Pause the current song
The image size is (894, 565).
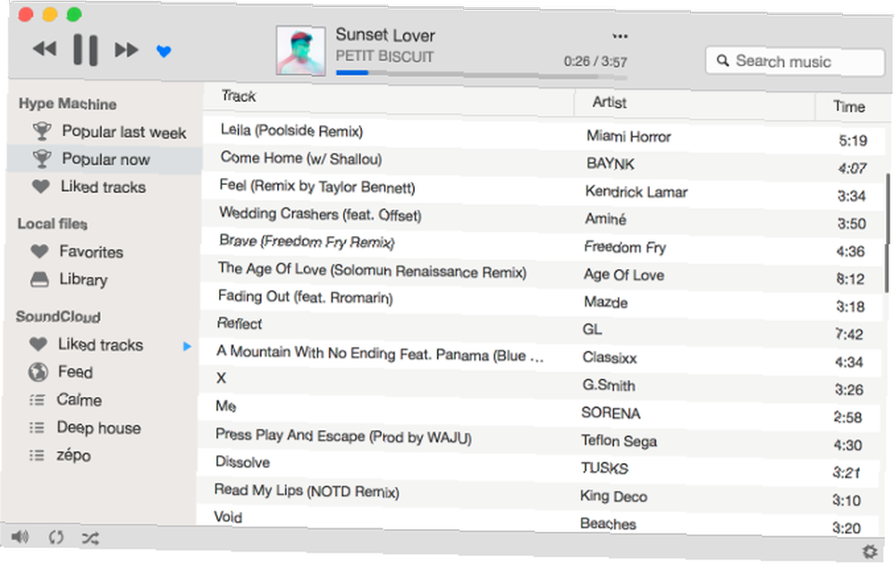point(86,49)
